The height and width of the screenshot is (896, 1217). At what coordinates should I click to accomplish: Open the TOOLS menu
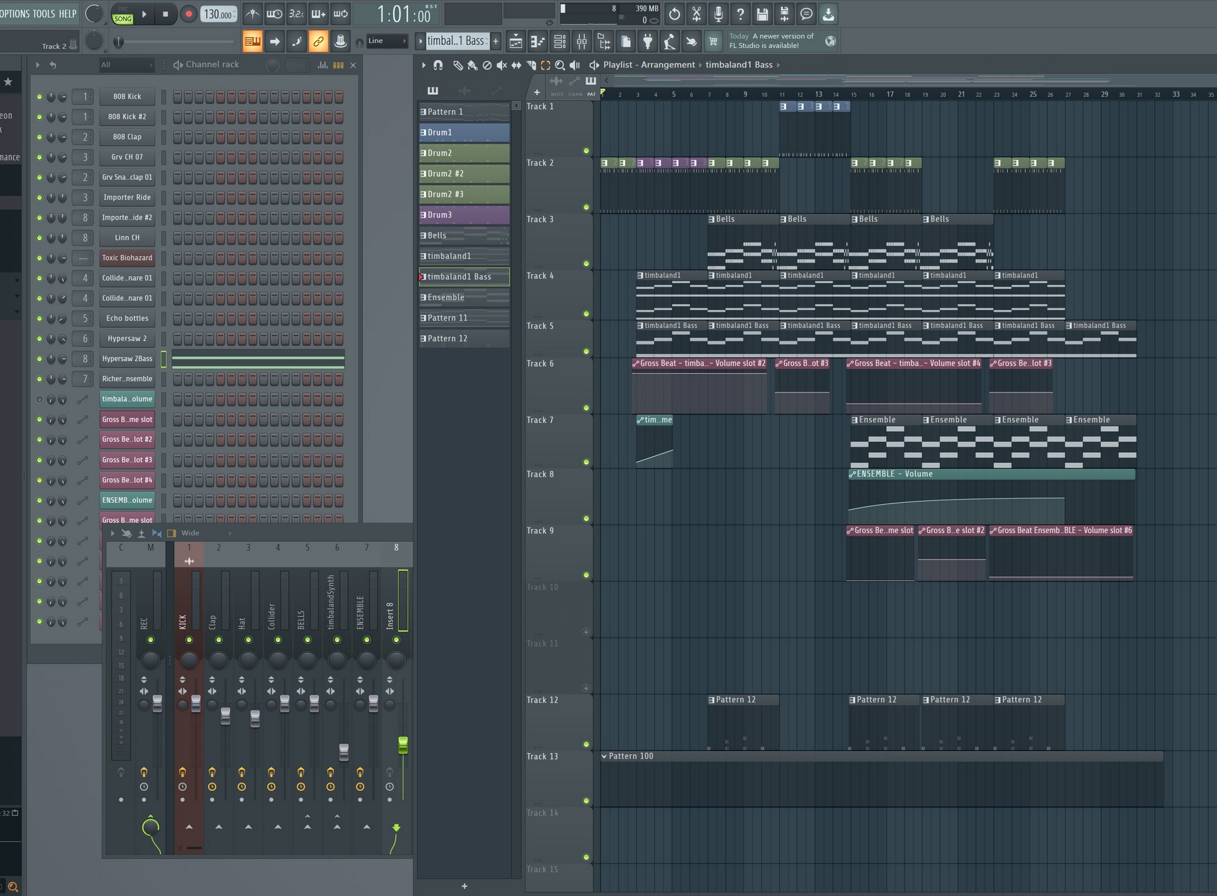(44, 13)
